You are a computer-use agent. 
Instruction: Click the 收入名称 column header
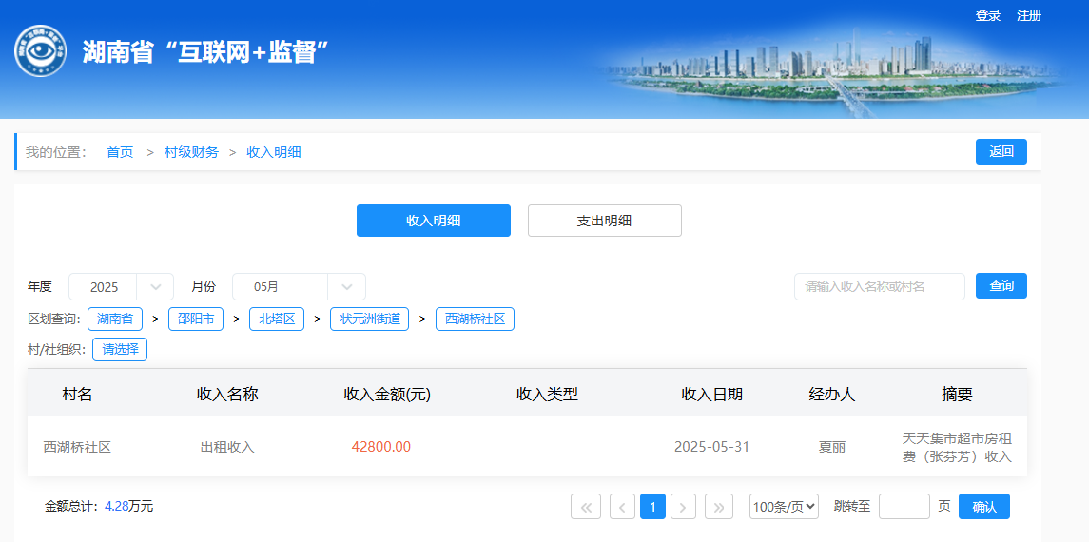pos(228,395)
